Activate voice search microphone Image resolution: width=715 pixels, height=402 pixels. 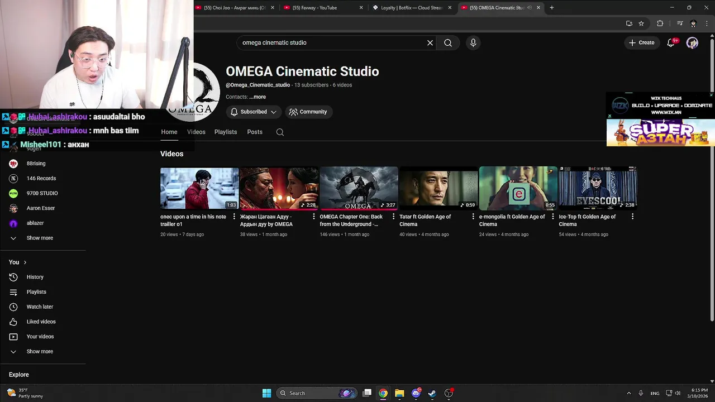[x=473, y=42]
